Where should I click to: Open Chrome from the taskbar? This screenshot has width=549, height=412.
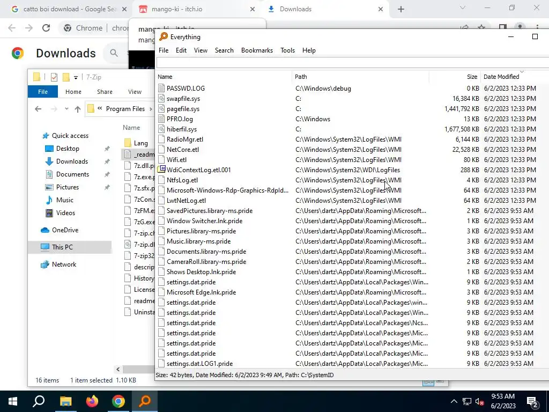click(118, 401)
